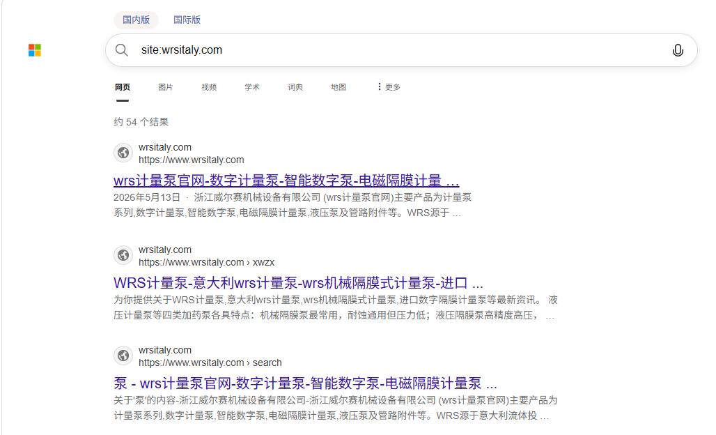
Task: Open the 更多 dropdown menu
Action: tap(389, 87)
